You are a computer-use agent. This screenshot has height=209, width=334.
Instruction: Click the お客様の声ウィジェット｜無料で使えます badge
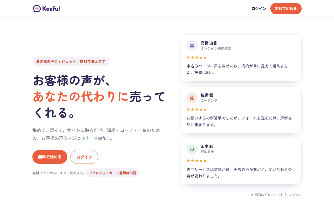point(71,61)
